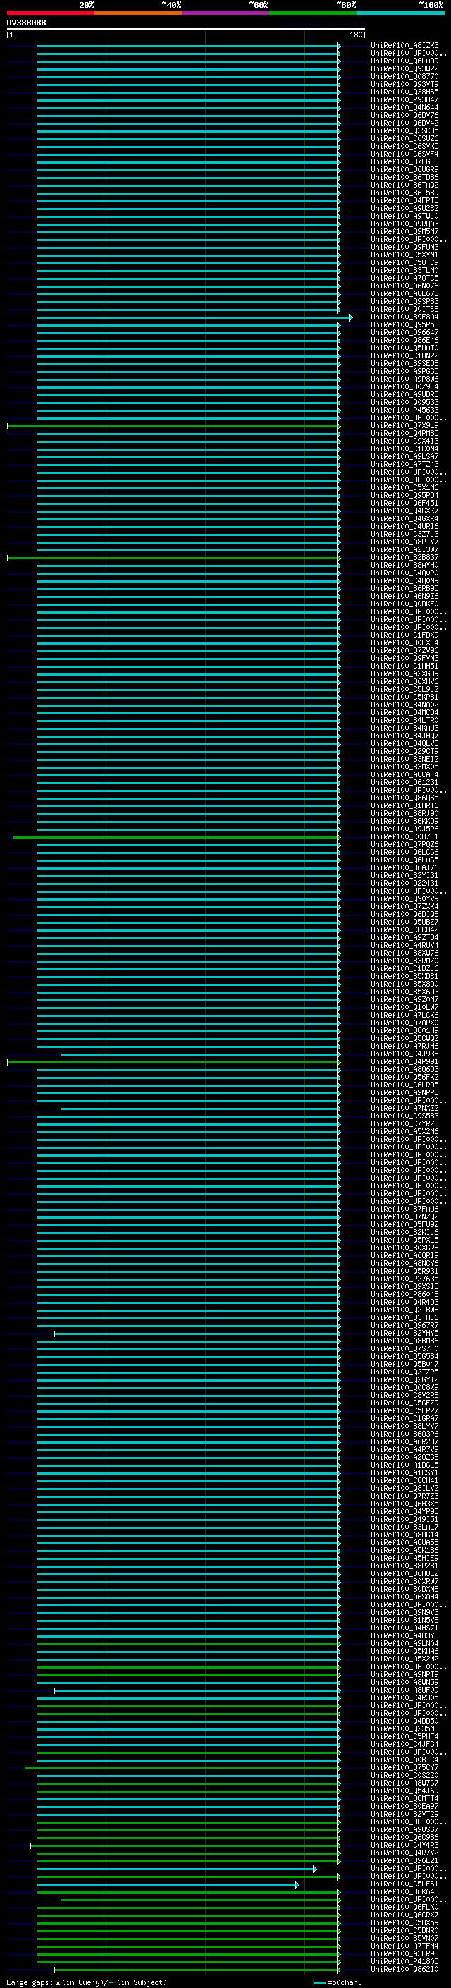This screenshot has height=1988, width=451.
Task: Select the UniRef100_Q7X9L9 label
Action: 404,426
